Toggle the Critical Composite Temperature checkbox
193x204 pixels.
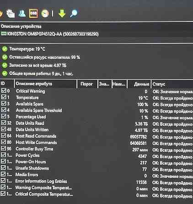[x=3, y=193]
